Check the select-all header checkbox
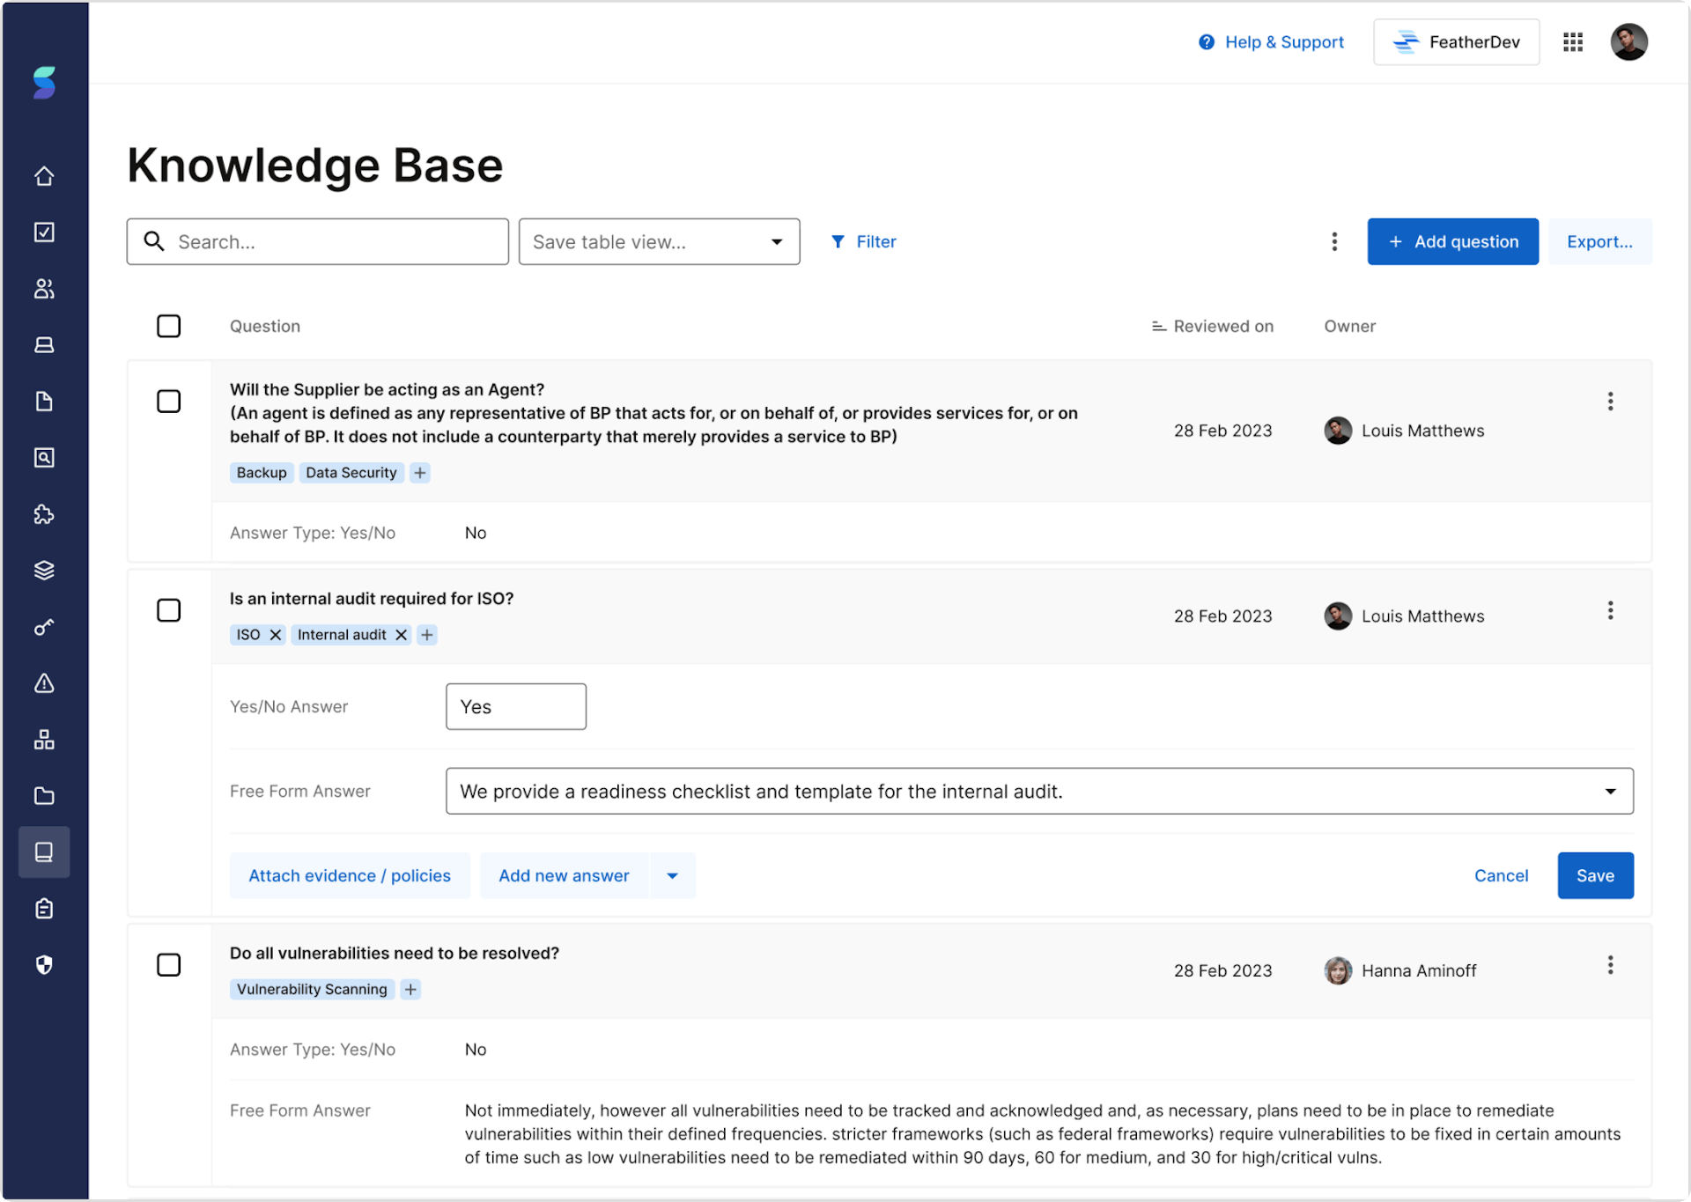This screenshot has height=1202, width=1691. (169, 327)
